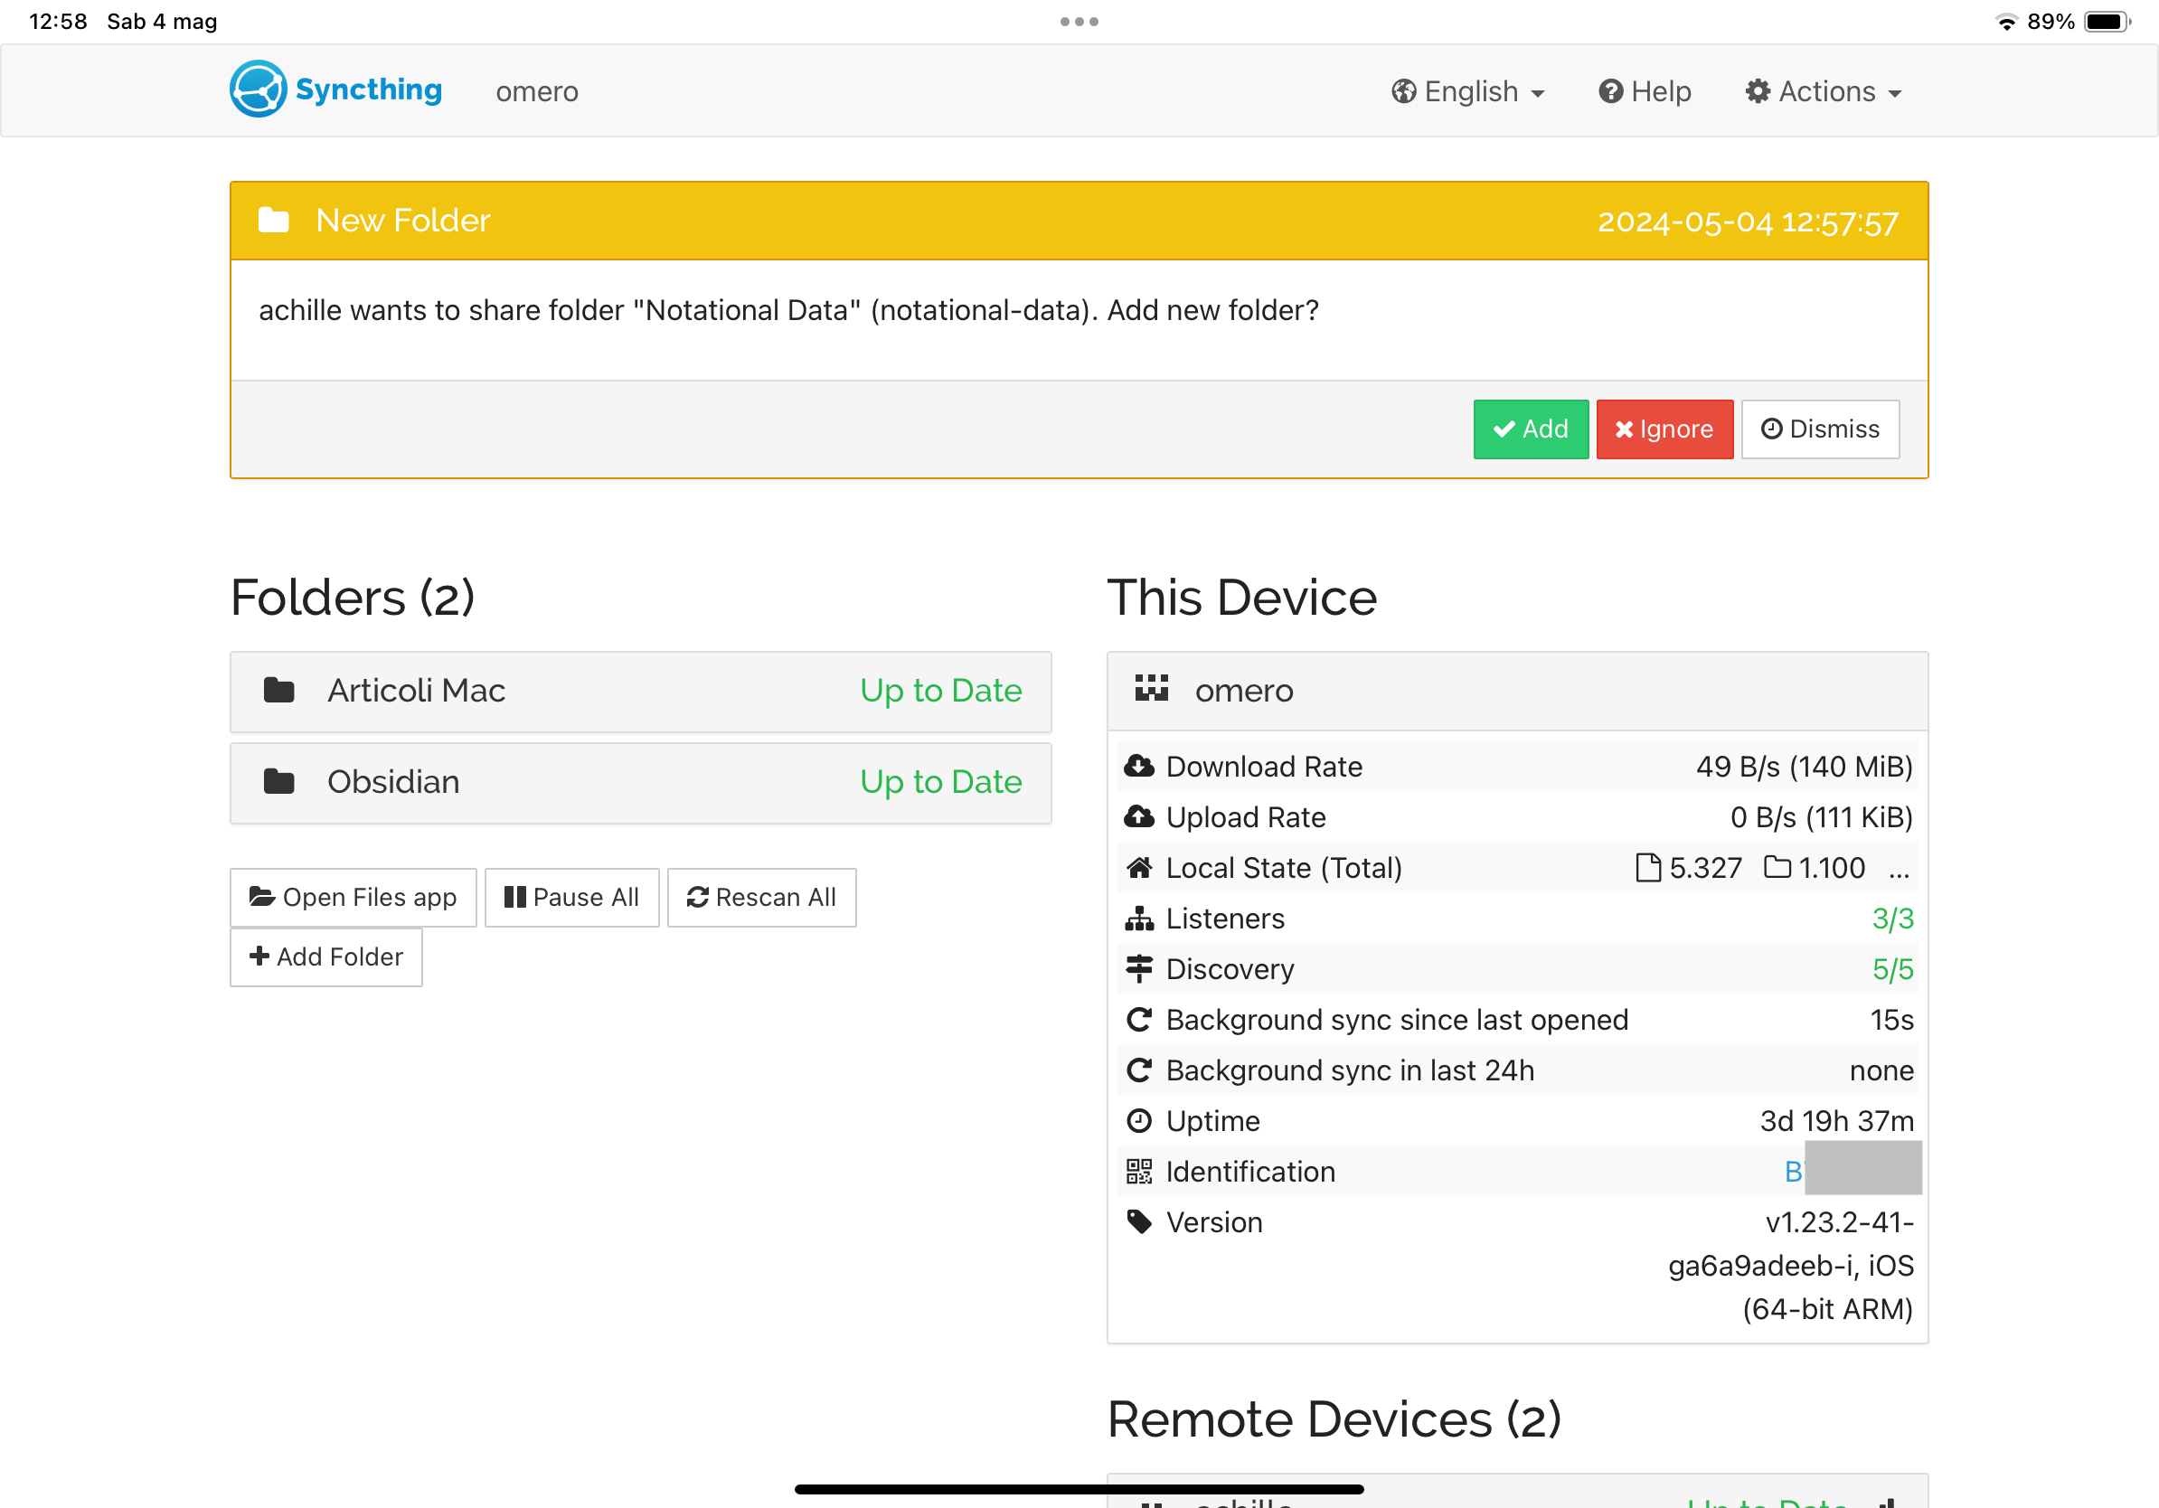The width and height of the screenshot is (2159, 1508).
Task: Pause all folders syncing
Action: (x=571, y=897)
